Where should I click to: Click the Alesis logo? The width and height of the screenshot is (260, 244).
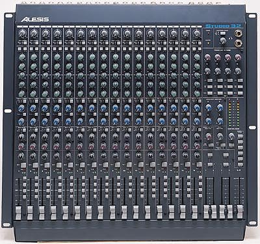(x=35, y=20)
